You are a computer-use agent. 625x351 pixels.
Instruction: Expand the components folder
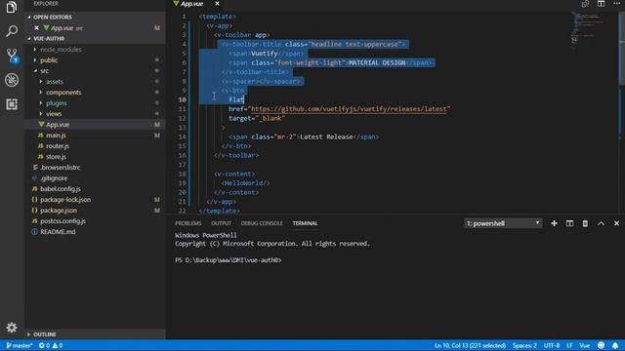pos(63,93)
